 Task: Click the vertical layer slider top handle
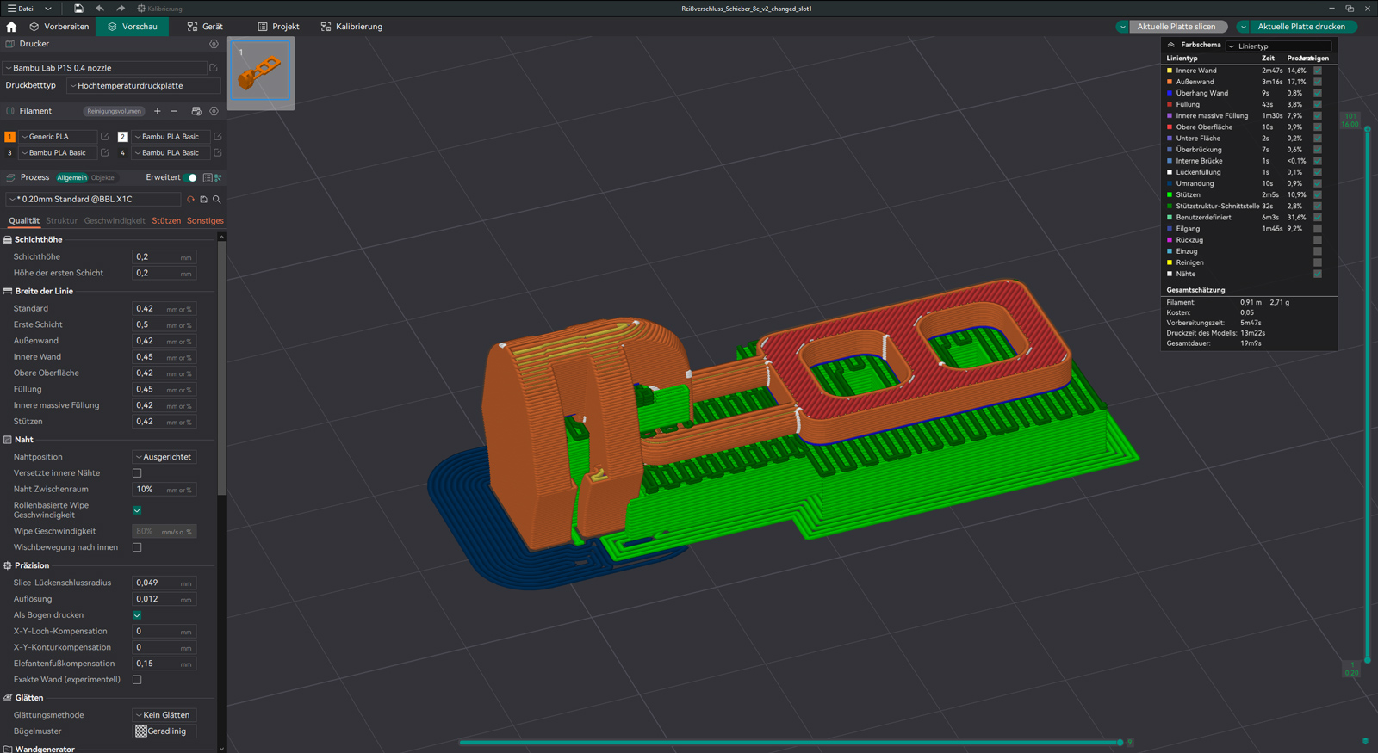[1368, 129]
